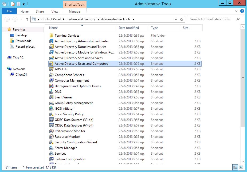Click Defragment and Optimize Drives icon
Viewport: 247px width, 172px height.
pyautogui.click(x=51, y=86)
